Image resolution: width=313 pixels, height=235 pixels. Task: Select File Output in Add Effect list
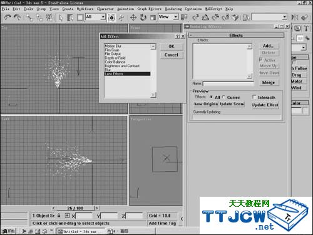click(127, 54)
